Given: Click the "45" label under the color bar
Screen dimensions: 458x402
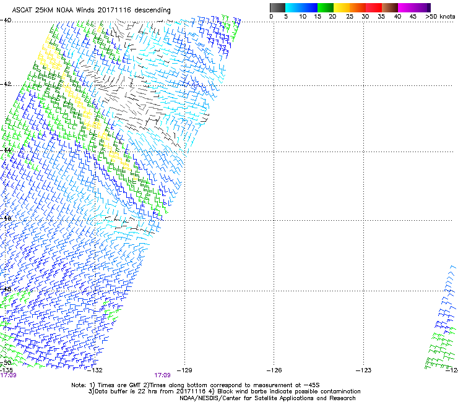Looking at the screenshot, I should [x=413, y=17].
